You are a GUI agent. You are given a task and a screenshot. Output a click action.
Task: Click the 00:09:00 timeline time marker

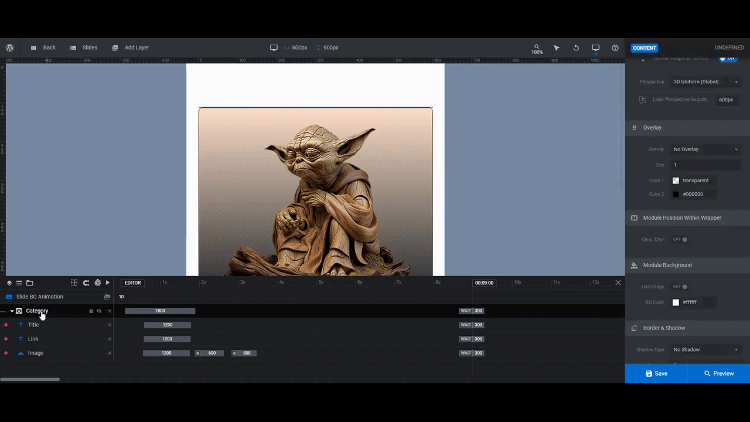484,283
